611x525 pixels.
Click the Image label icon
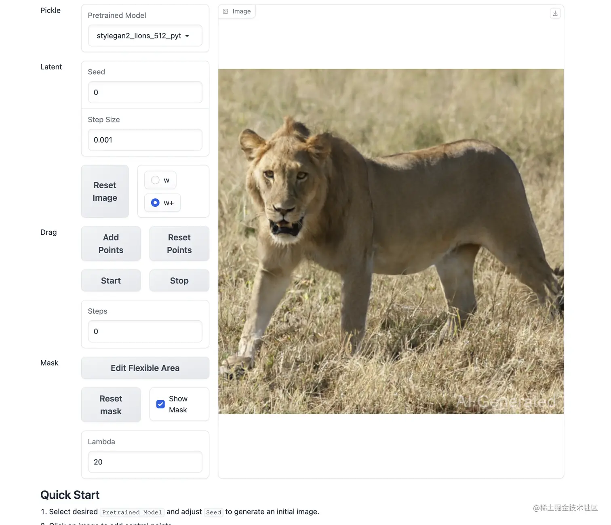[226, 11]
